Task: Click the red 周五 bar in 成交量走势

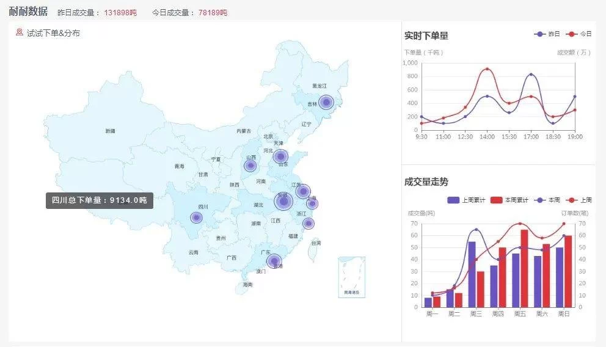Action: tap(524, 268)
